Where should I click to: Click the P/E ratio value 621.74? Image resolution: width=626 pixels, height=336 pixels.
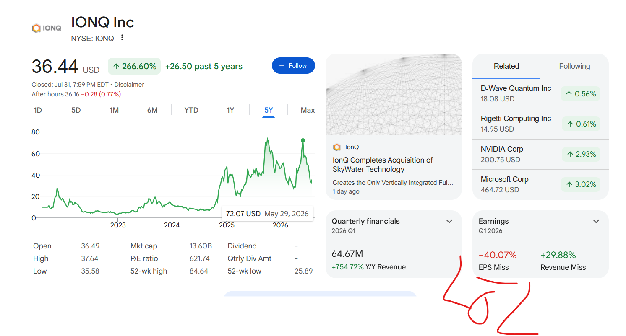(x=200, y=258)
